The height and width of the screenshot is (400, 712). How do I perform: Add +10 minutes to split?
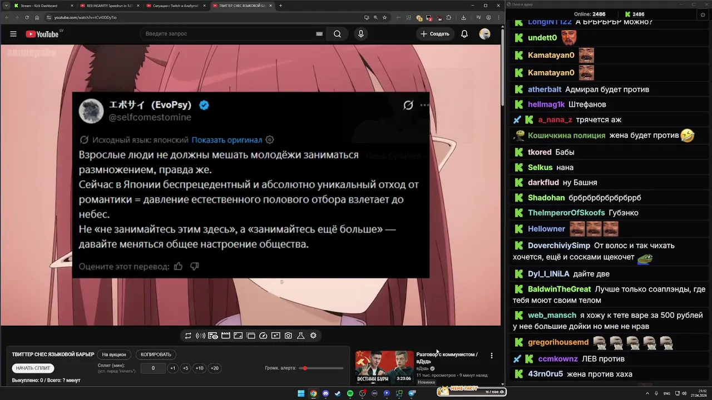[x=199, y=368]
